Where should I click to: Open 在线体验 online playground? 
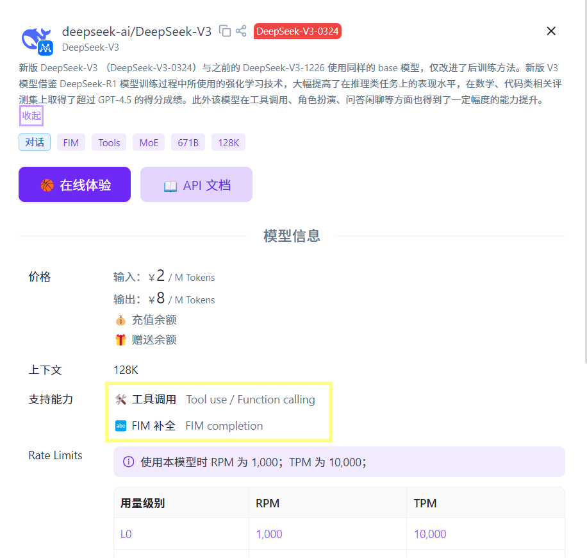[x=74, y=184]
